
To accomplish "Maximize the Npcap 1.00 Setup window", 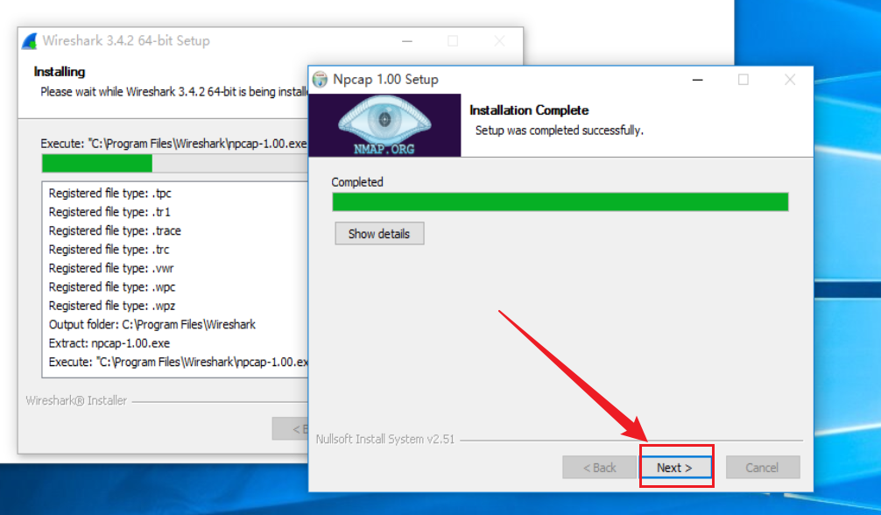I will [x=744, y=80].
